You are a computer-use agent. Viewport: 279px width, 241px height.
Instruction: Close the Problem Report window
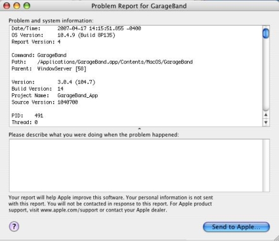coord(7,6)
